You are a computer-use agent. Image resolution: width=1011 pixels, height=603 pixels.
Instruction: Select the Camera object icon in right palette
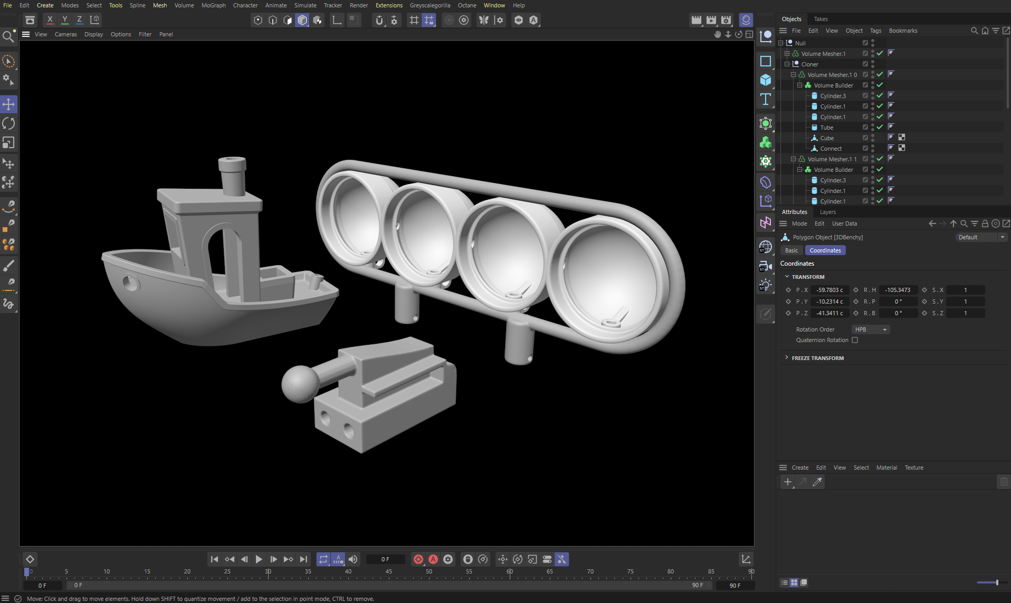tap(766, 266)
